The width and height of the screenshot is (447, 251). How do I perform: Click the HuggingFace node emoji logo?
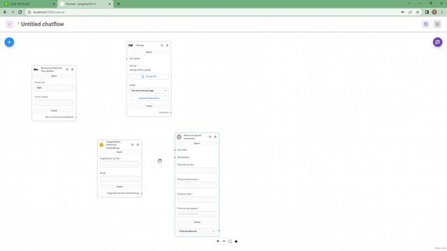coord(101,145)
